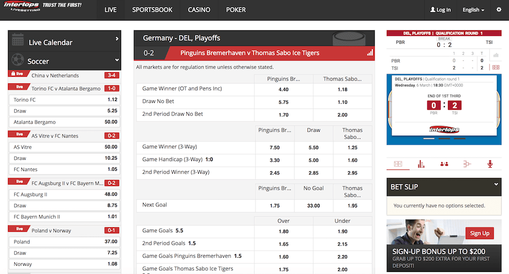This screenshot has height=274, width=509.
Task: Open the English language dropdown
Action: click(x=473, y=10)
